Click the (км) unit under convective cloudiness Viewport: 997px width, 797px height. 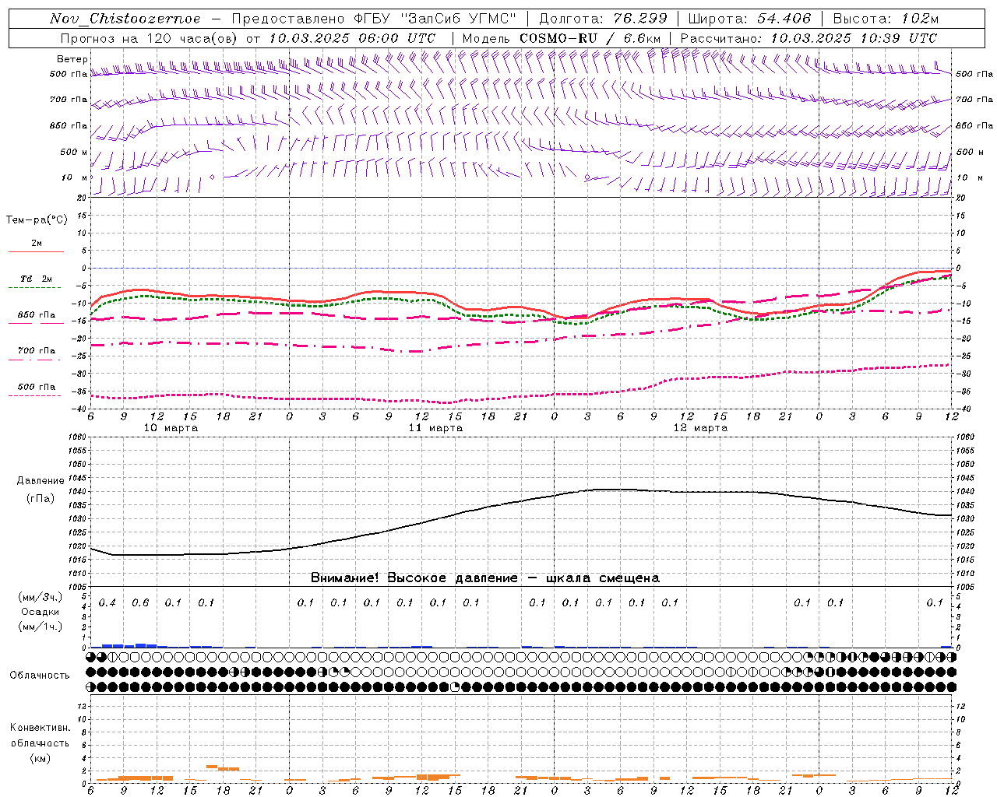point(41,758)
